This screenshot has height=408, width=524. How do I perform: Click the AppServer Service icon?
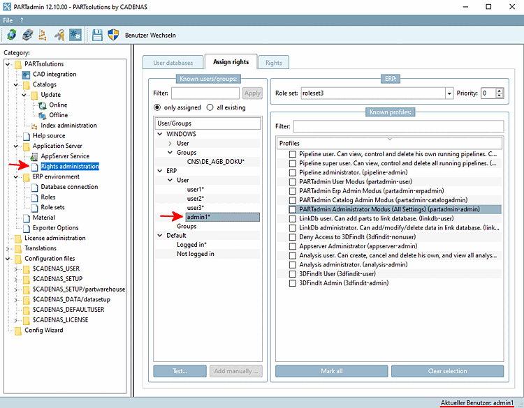tap(34, 156)
